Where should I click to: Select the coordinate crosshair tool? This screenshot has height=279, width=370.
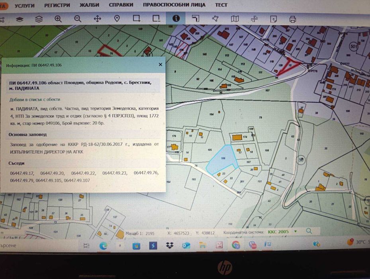click(254, 19)
